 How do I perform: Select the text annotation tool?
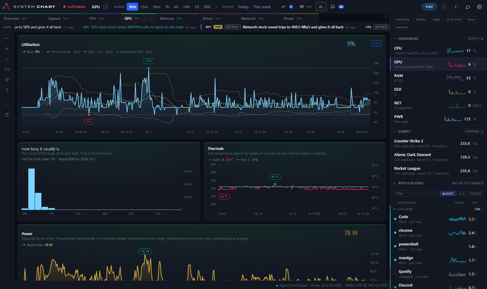(x=7, y=90)
